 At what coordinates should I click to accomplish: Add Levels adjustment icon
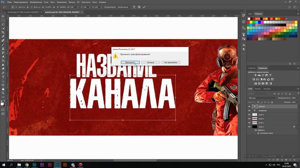[x=259, y=75]
